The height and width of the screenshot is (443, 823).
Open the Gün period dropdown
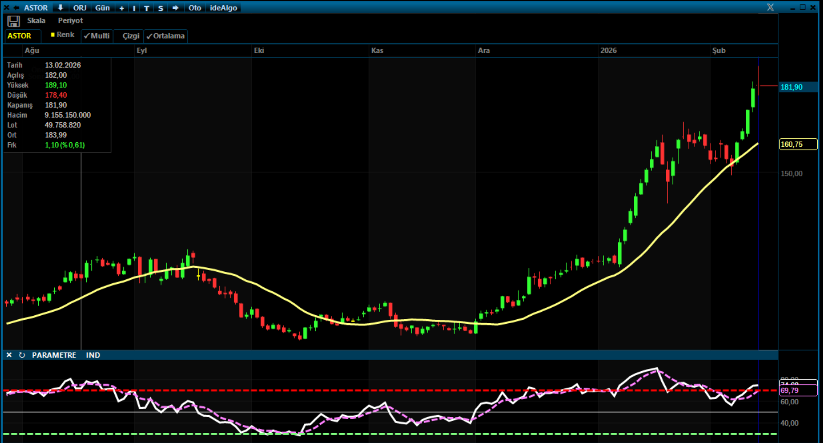(102, 8)
